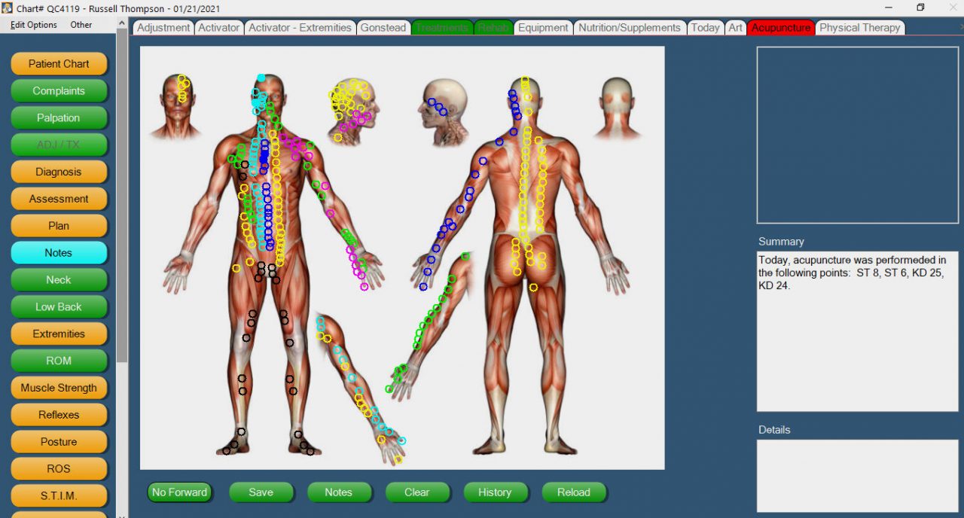Image resolution: width=964 pixels, height=518 pixels.
Task: View the Nutrition/Supplements tab
Action: click(x=630, y=27)
